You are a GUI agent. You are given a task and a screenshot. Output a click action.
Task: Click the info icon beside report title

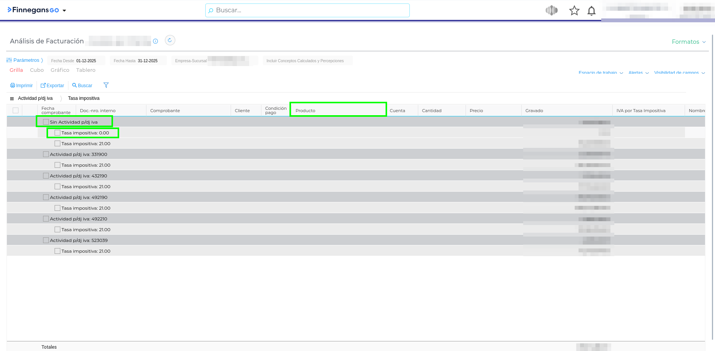(x=155, y=41)
